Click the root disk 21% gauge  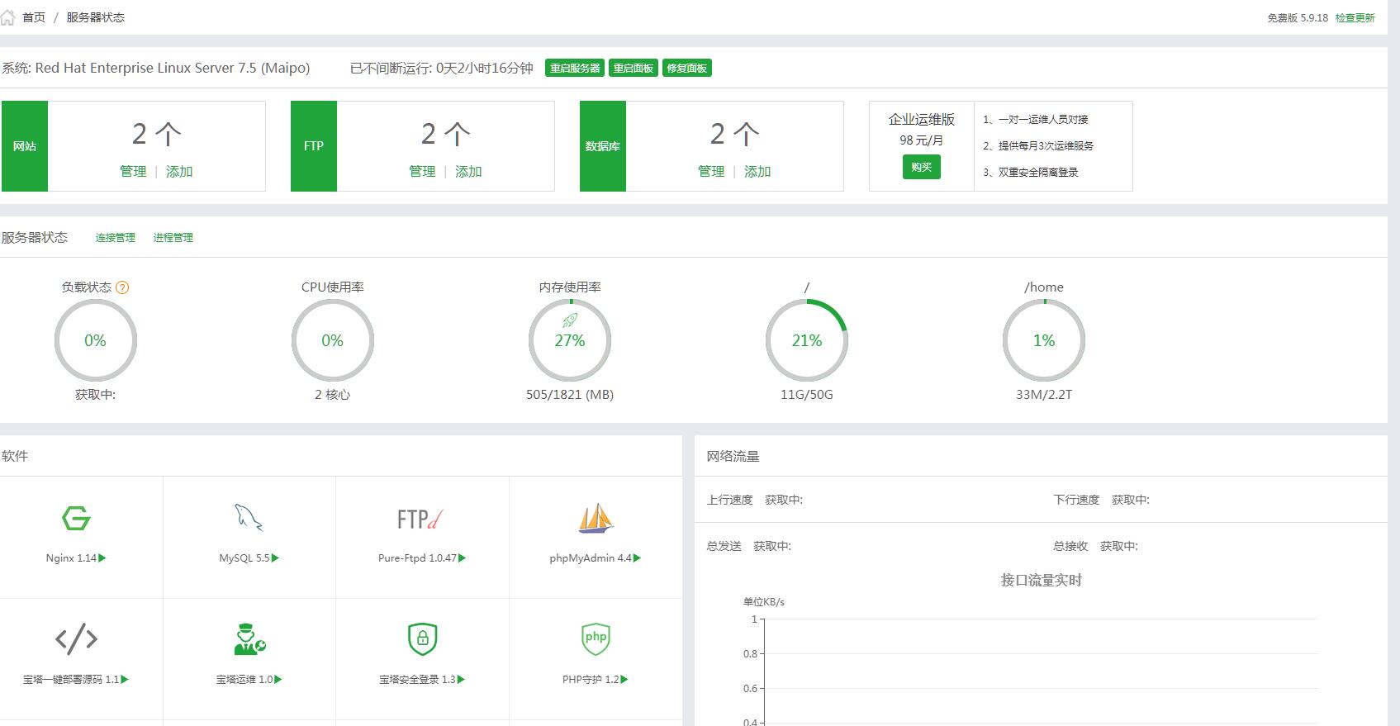pyautogui.click(x=807, y=340)
